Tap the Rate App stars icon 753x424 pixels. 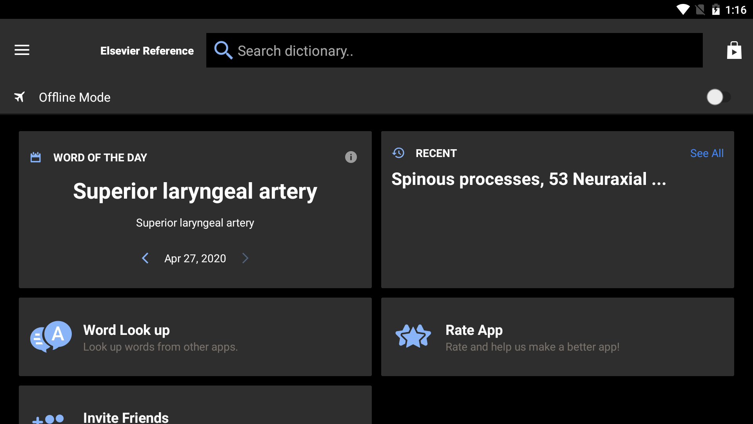point(413,336)
